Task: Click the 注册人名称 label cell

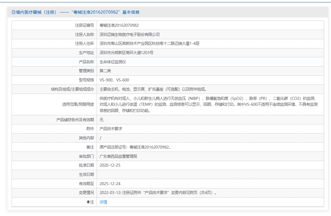Action: tap(54, 34)
